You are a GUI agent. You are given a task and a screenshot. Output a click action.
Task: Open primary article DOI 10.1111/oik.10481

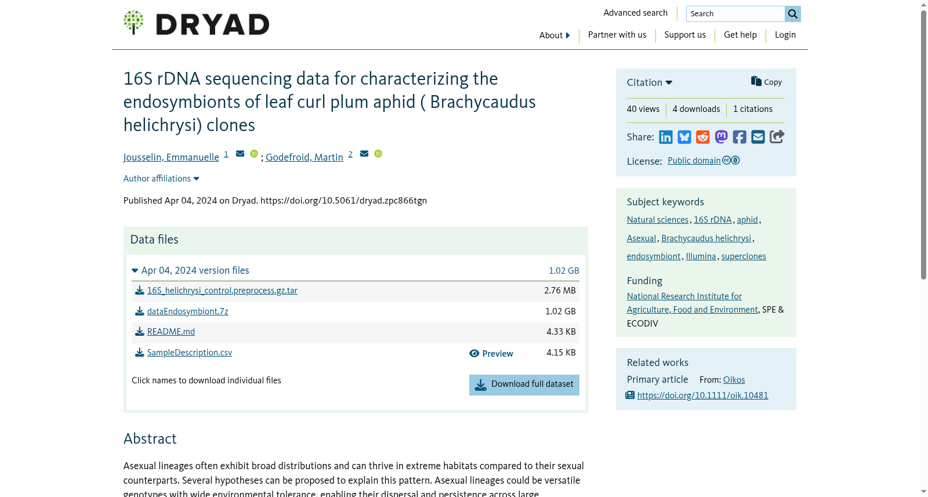(x=702, y=396)
